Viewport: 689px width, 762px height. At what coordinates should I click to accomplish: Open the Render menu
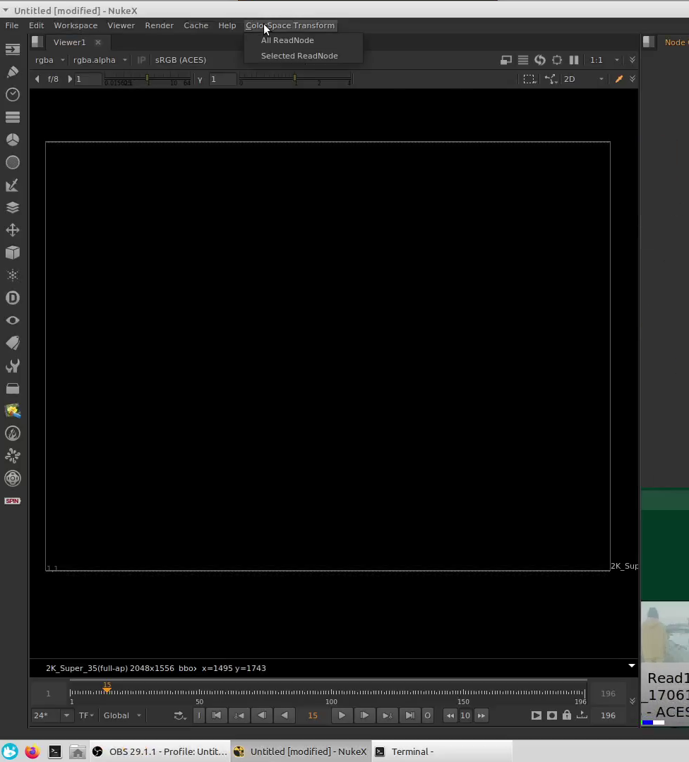159,25
